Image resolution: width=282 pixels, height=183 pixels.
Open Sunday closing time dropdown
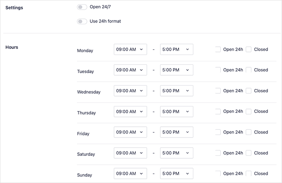click(x=177, y=174)
